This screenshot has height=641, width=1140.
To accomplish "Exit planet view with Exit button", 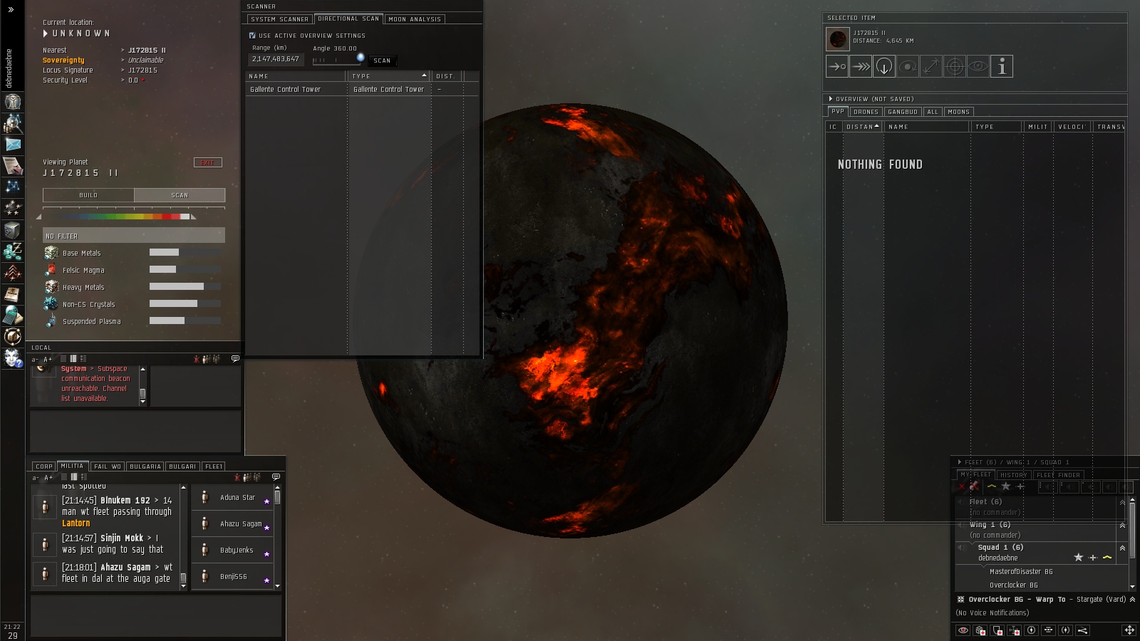I will click(x=207, y=162).
